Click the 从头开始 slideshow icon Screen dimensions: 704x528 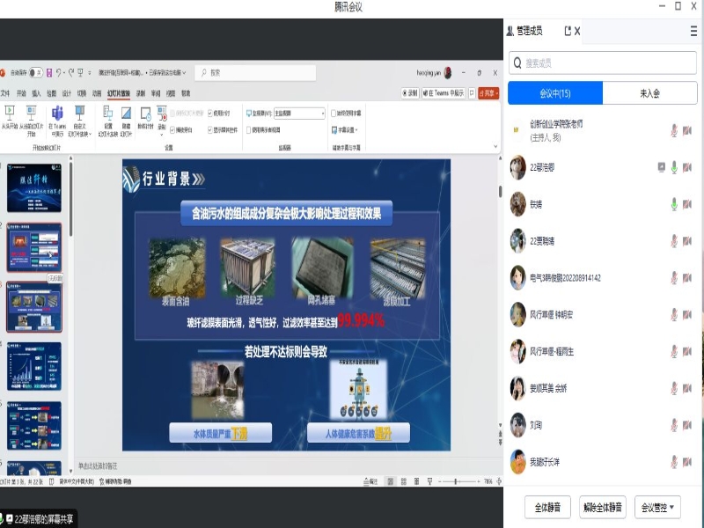coord(10,113)
